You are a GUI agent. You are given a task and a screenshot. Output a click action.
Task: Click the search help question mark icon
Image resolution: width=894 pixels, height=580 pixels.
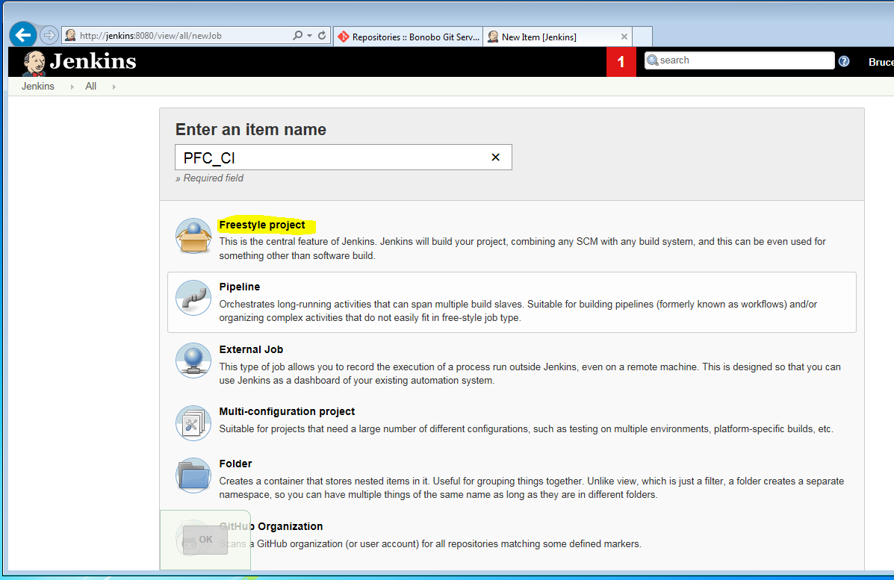pyautogui.click(x=844, y=61)
